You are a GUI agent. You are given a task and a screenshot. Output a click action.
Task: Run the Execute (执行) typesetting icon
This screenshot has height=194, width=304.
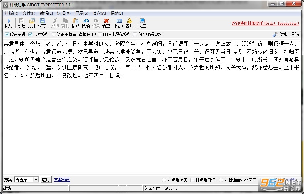coord(9,23)
